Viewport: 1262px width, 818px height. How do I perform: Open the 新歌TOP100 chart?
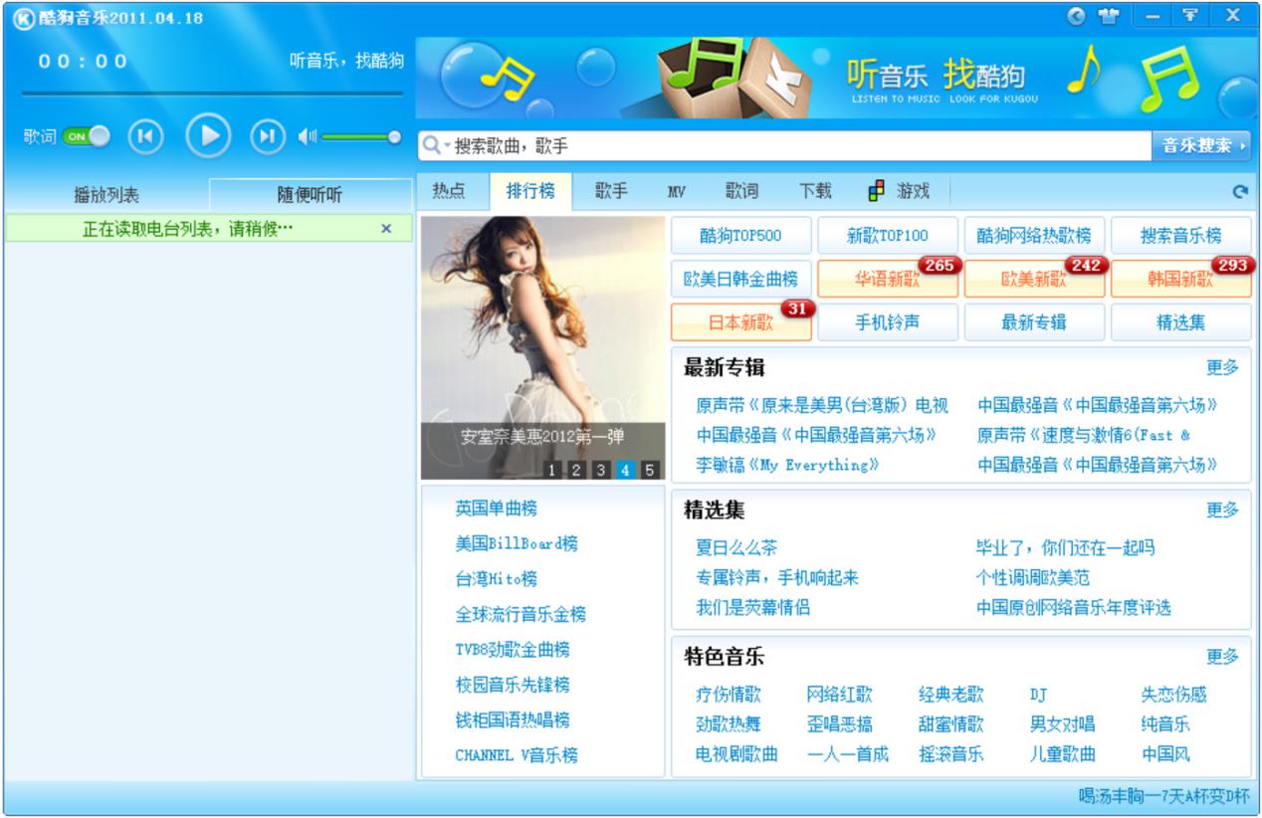coord(888,236)
